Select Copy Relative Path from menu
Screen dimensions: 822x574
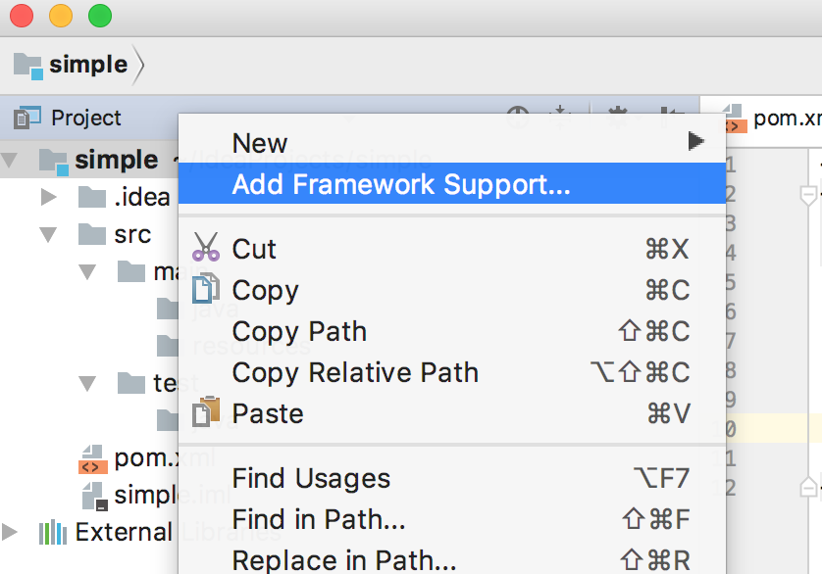point(355,372)
